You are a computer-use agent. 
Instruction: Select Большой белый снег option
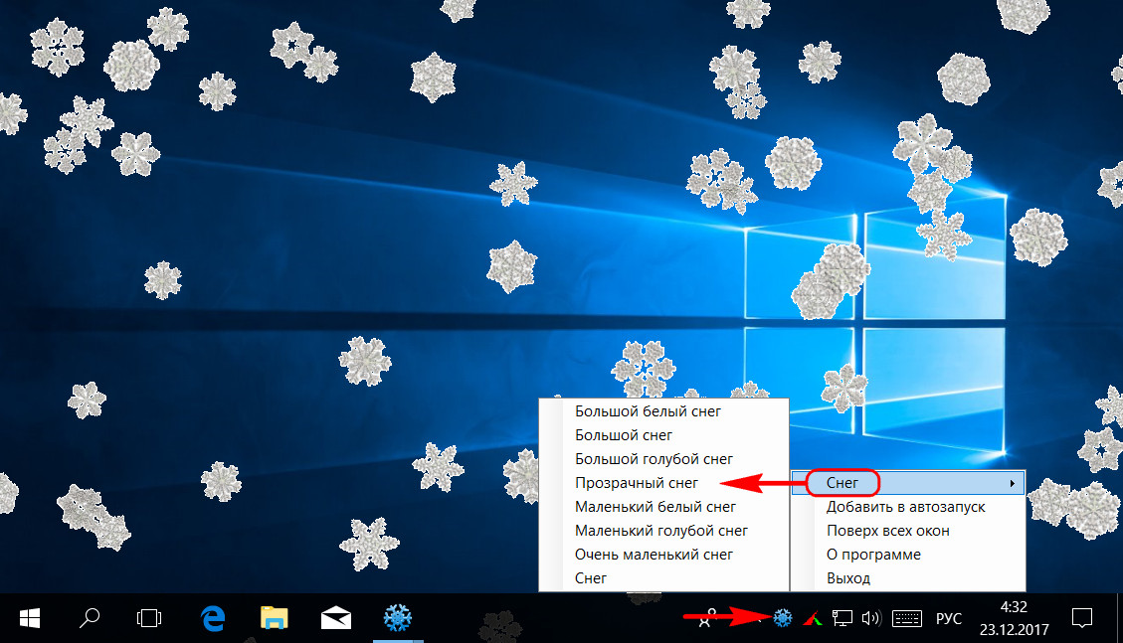[x=648, y=411]
